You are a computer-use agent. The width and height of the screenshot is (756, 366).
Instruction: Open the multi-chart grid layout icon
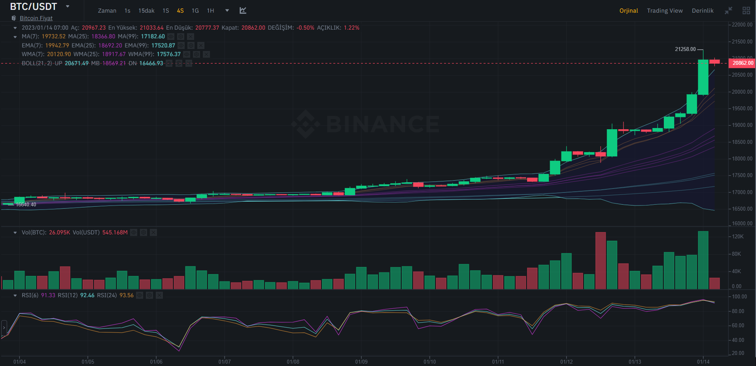click(x=746, y=11)
